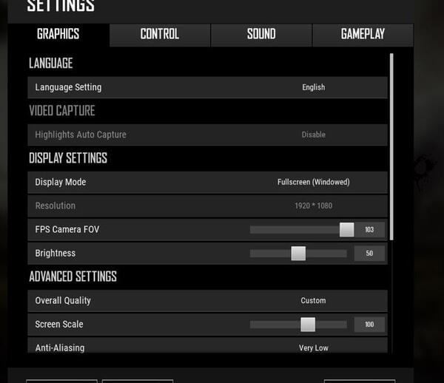Click the settings list vertical scrollbar

click(391, 147)
